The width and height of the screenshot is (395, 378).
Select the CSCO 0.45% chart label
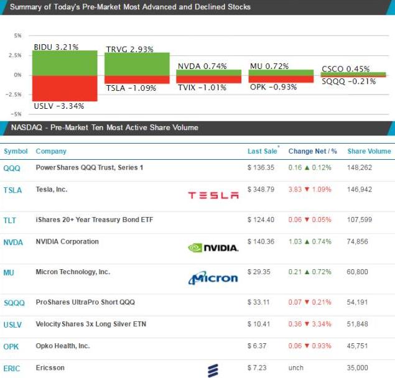click(346, 69)
